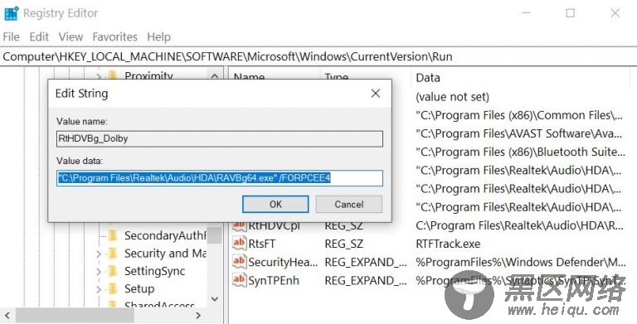The image size is (637, 324).
Task: Click OK in Edit String dialog
Action: (x=275, y=204)
